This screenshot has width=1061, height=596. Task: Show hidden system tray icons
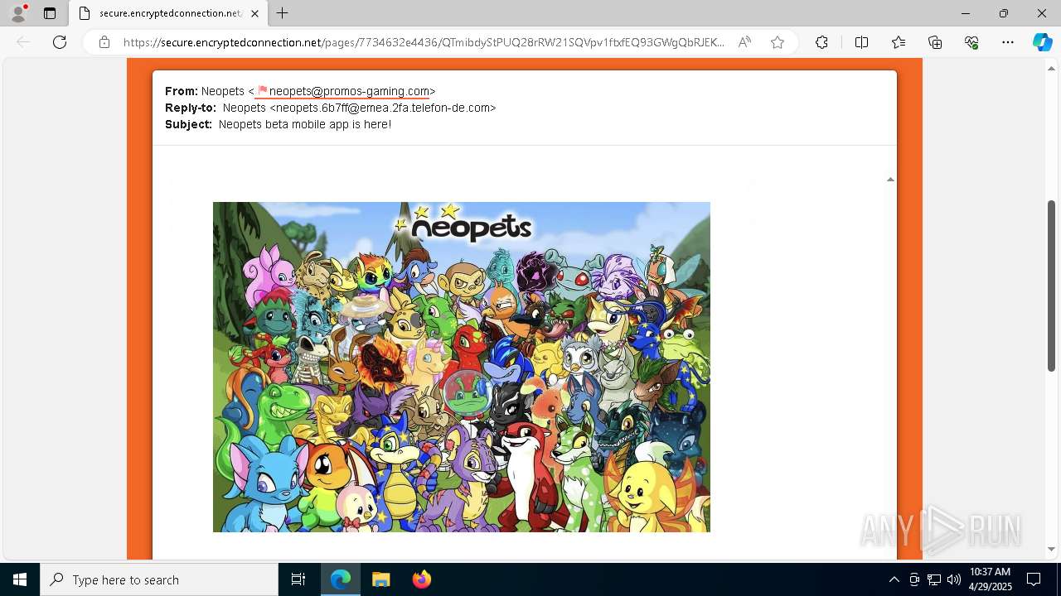pos(894,579)
